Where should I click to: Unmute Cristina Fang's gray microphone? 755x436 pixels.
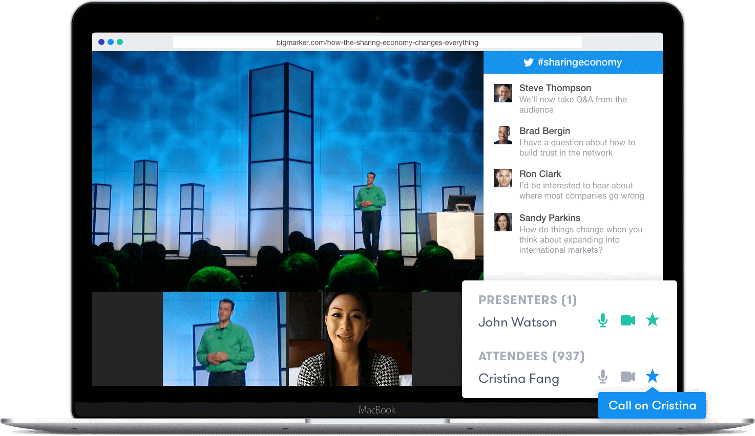pos(603,377)
